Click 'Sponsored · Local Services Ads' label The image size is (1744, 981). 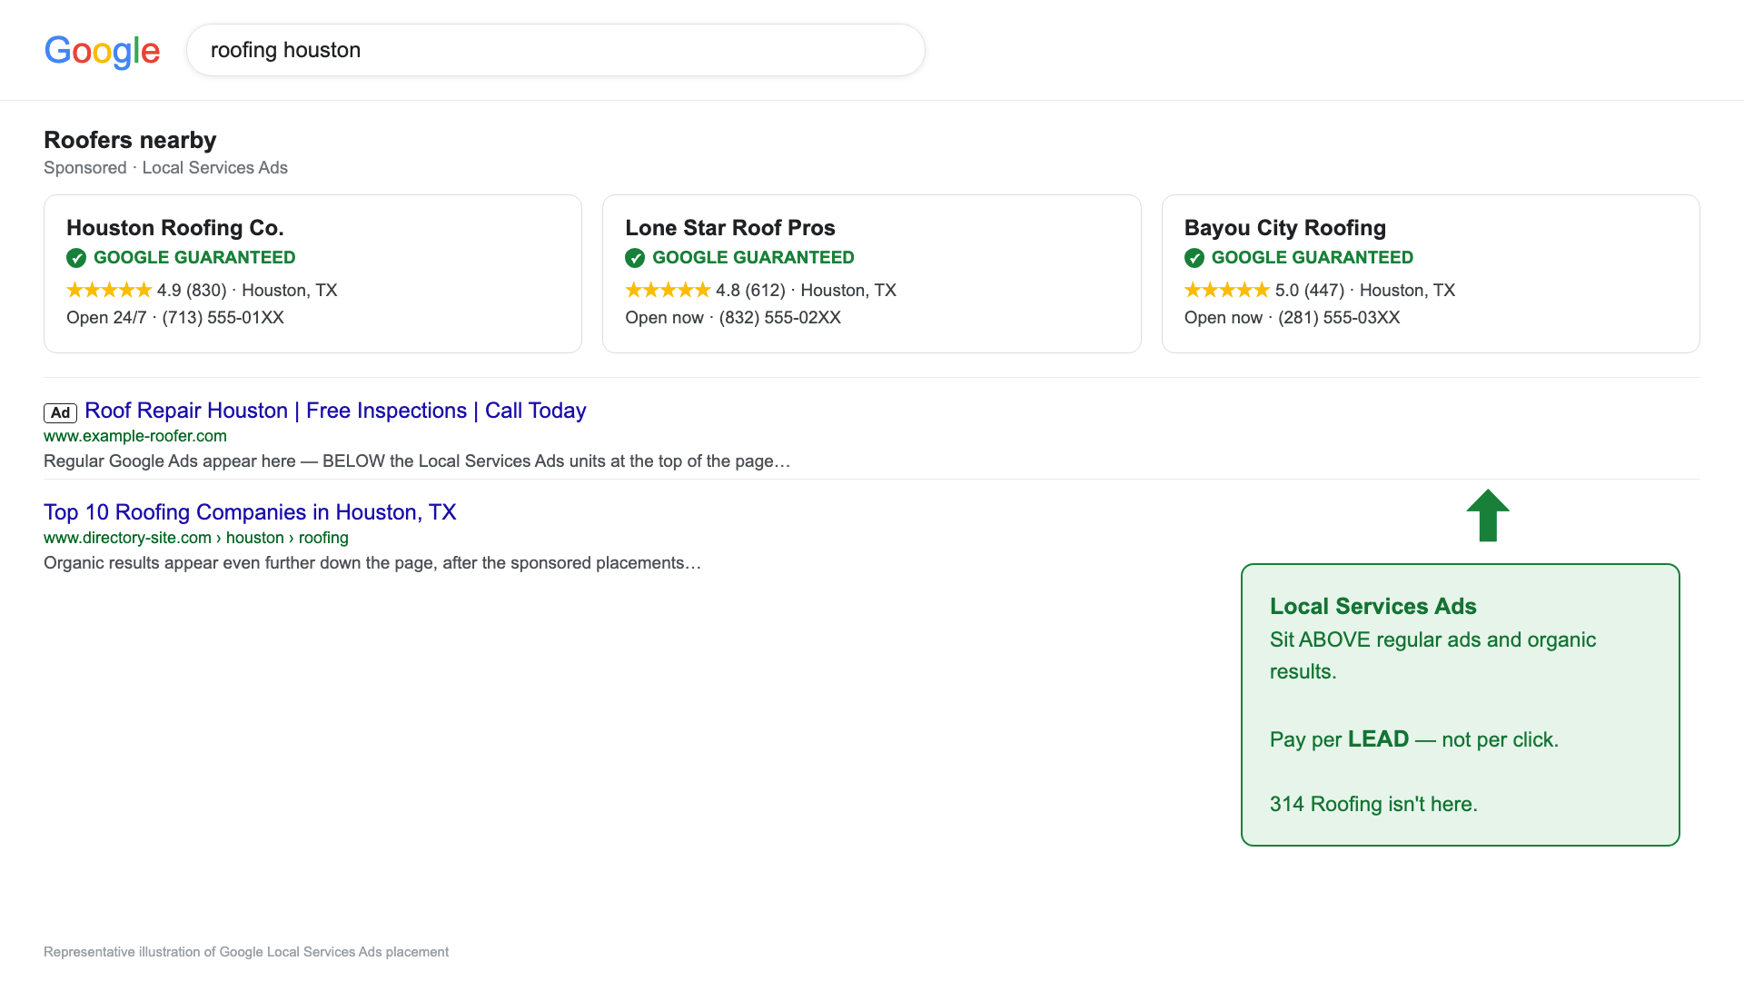165,168
